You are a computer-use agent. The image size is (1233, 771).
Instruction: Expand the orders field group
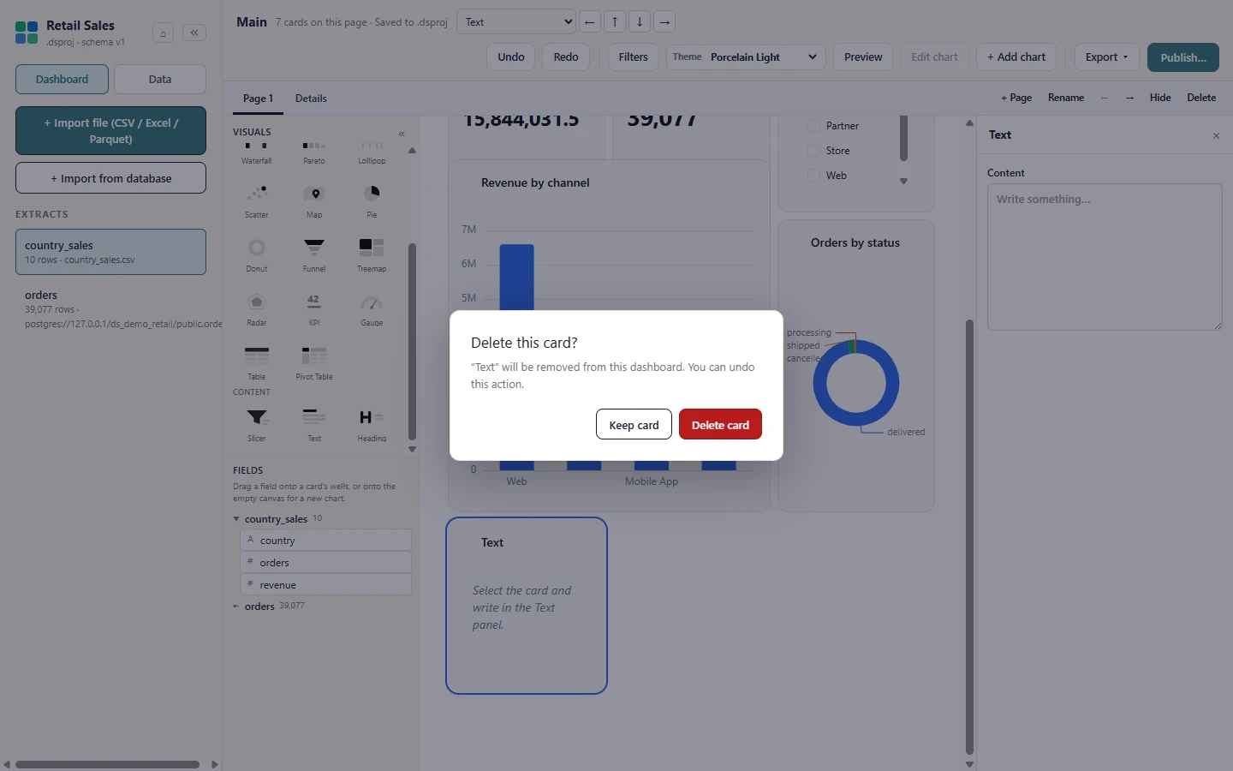(236, 607)
